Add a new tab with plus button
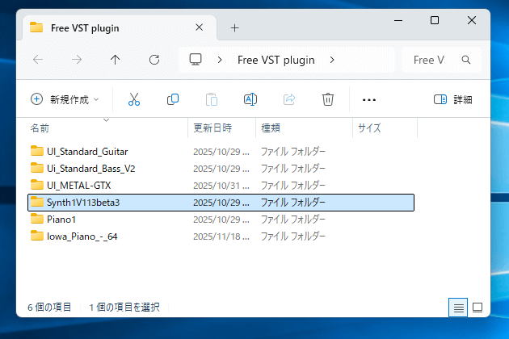Image resolution: width=509 pixels, height=339 pixels. point(235,27)
